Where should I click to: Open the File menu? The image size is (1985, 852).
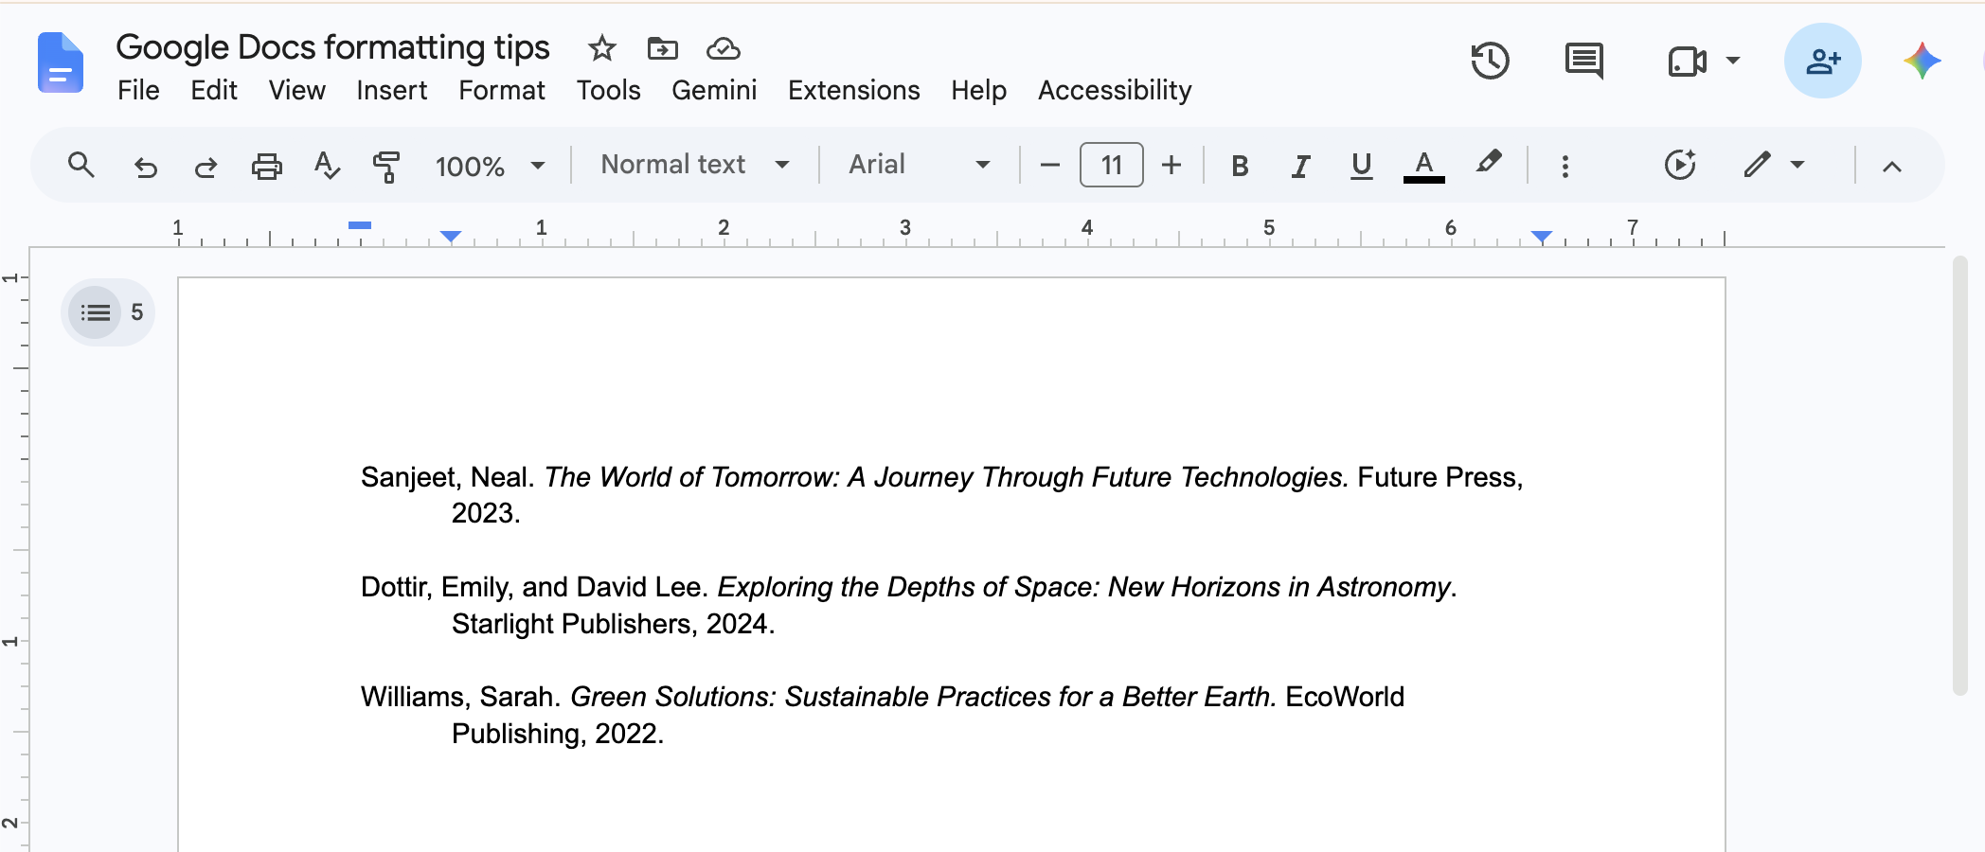pyautogui.click(x=138, y=90)
